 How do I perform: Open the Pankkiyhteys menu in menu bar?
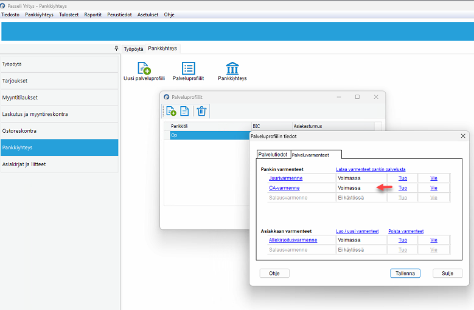[39, 15]
